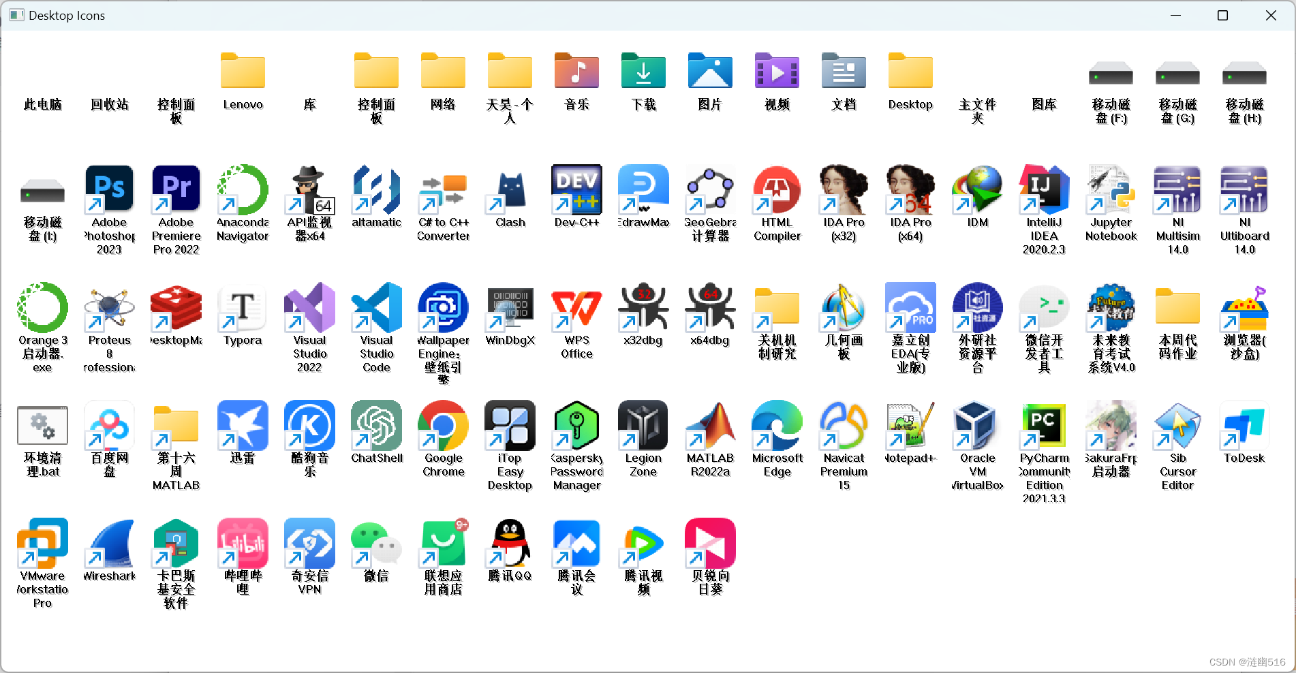The width and height of the screenshot is (1296, 673).
Task: Launch 百度网盘 cloud drive icon
Action: [109, 425]
